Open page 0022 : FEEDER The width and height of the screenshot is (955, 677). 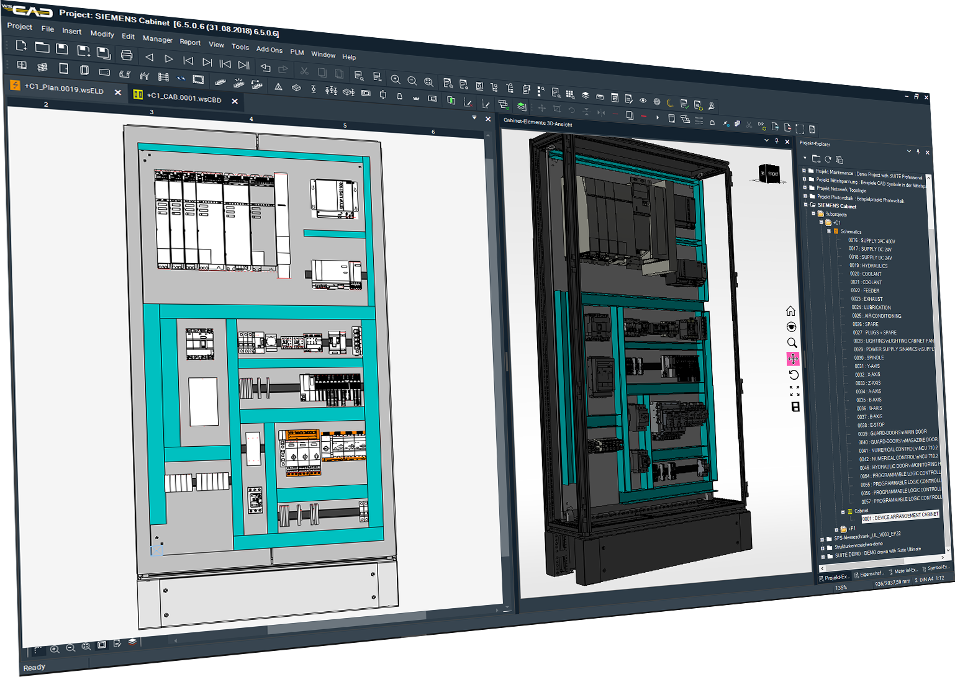(x=865, y=290)
